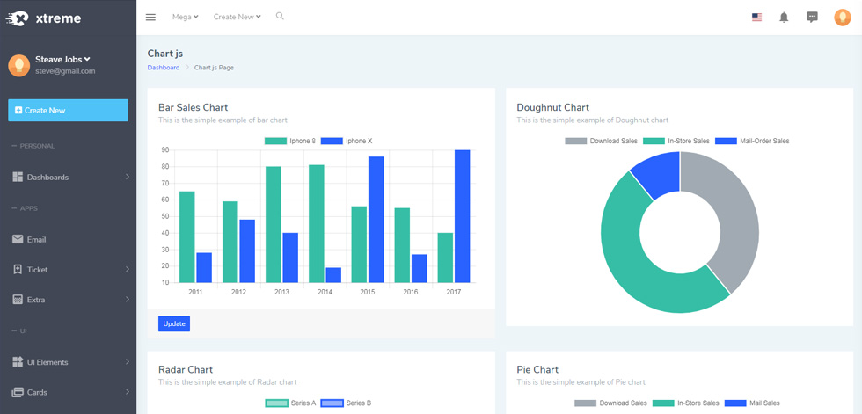Click the Extra calendar icon
The width and height of the screenshot is (862, 414).
coord(18,300)
